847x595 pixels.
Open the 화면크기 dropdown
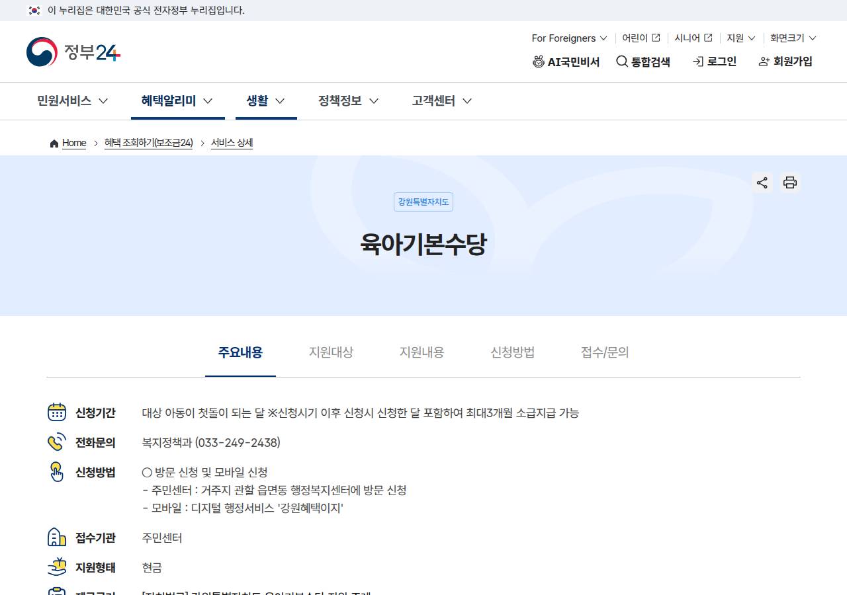point(793,38)
